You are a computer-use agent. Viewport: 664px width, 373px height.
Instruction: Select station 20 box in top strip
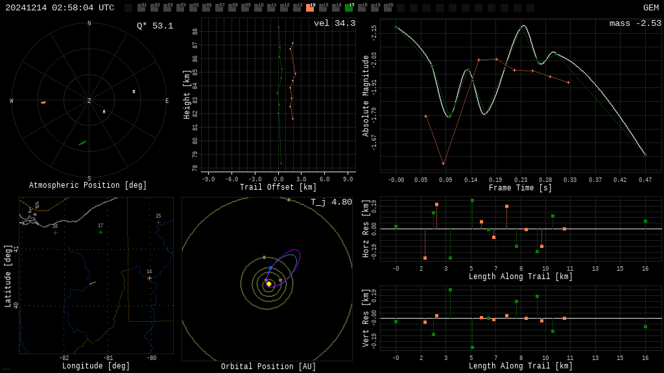pyautogui.click(x=388, y=8)
